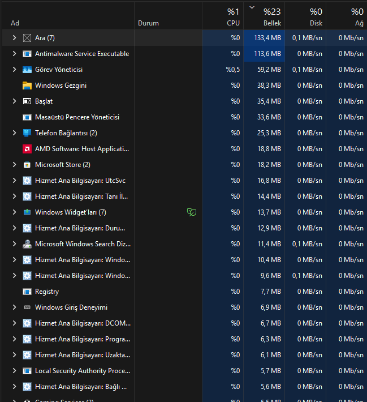Select the Görev Yöneticisi process name
Viewport: 367px width, 402px height.
(x=59, y=70)
